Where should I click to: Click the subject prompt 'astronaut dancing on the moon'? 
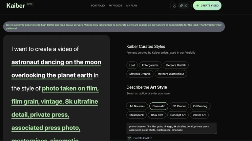click(56, 62)
